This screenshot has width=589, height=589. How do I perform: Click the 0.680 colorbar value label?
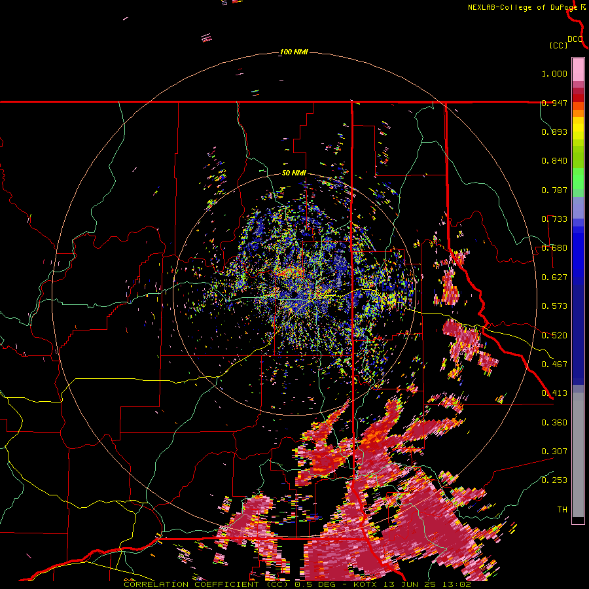554,248
